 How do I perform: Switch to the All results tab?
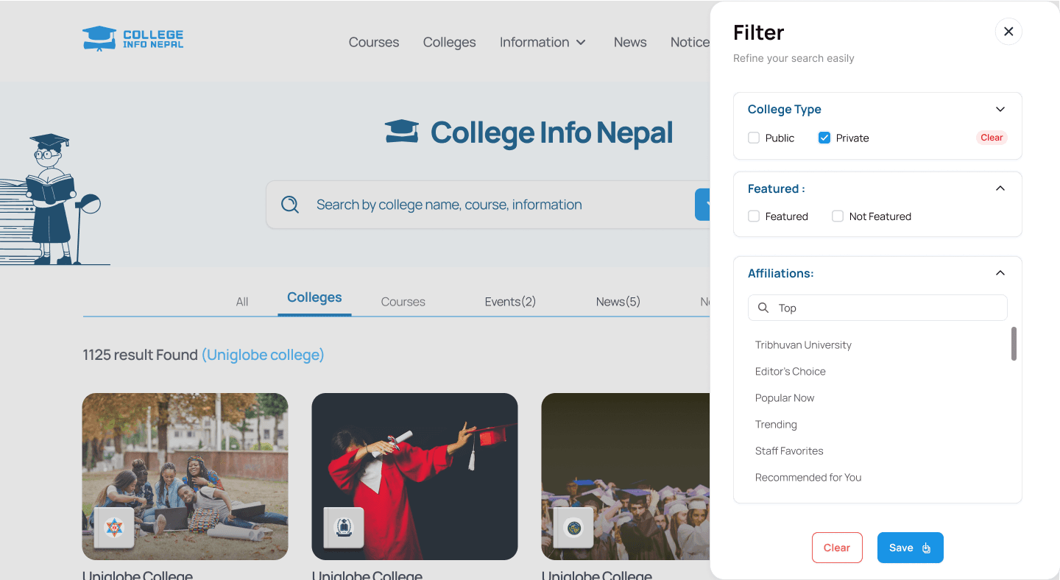242,302
